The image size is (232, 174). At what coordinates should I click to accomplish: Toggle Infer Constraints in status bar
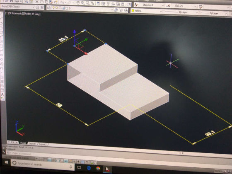pos(37,159)
